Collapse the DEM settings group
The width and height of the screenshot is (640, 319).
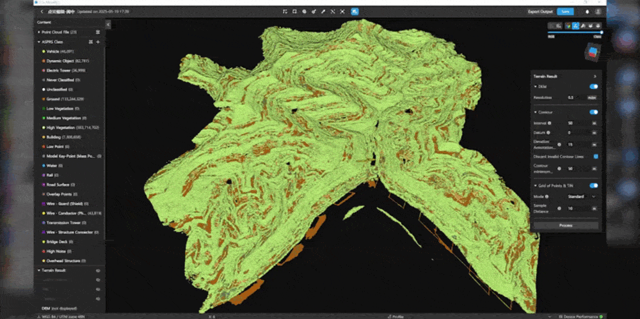536,86
